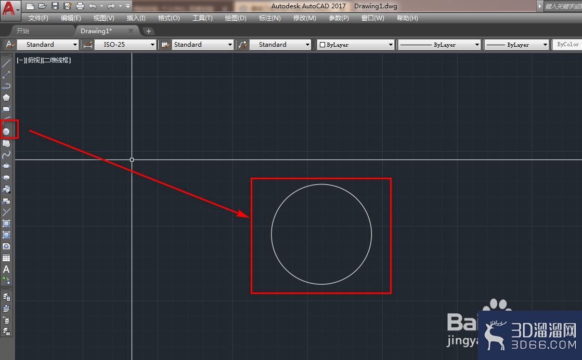The image size is (582, 360).
Task: Open the 修改(M) modify menu
Action: click(304, 18)
